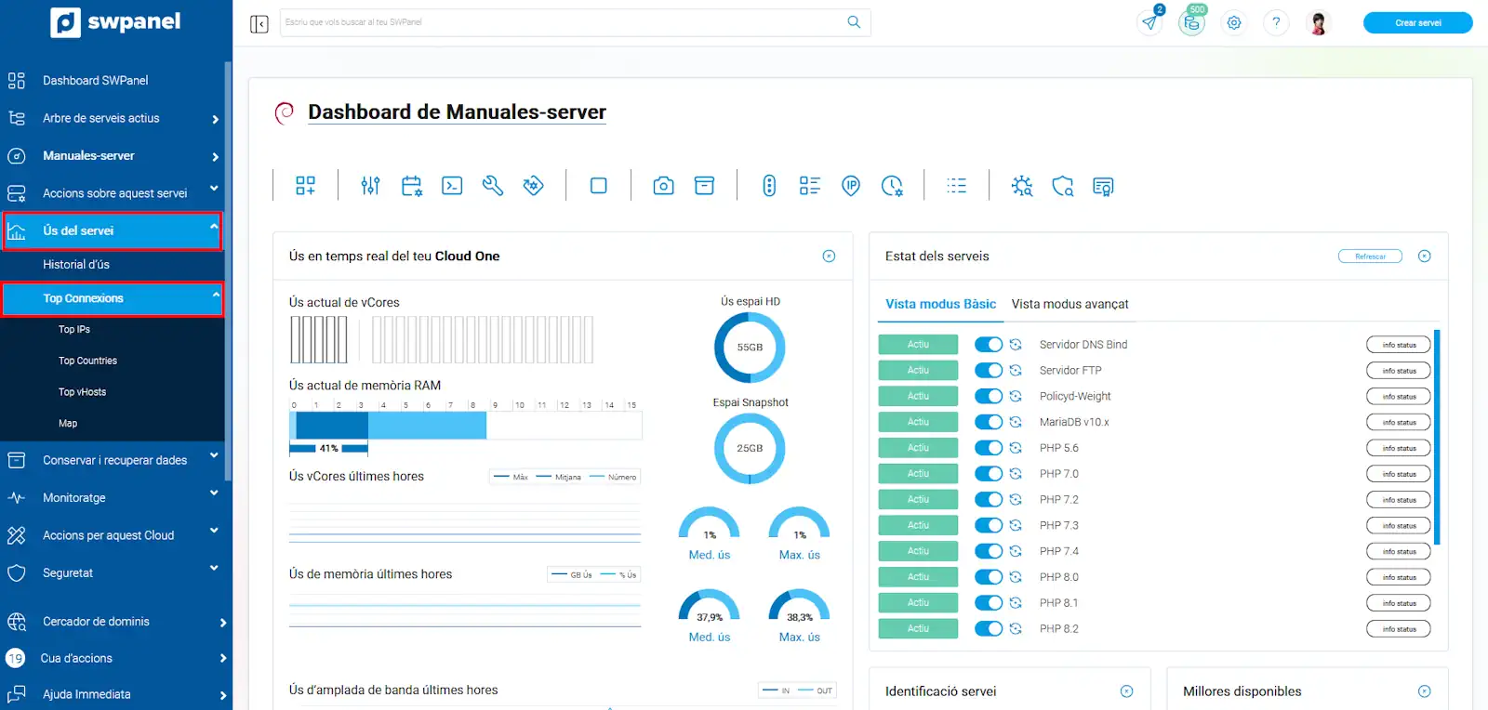Collapse Top Connexions submenu
This screenshot has height=710, width=1488.
tap(216, 295)
